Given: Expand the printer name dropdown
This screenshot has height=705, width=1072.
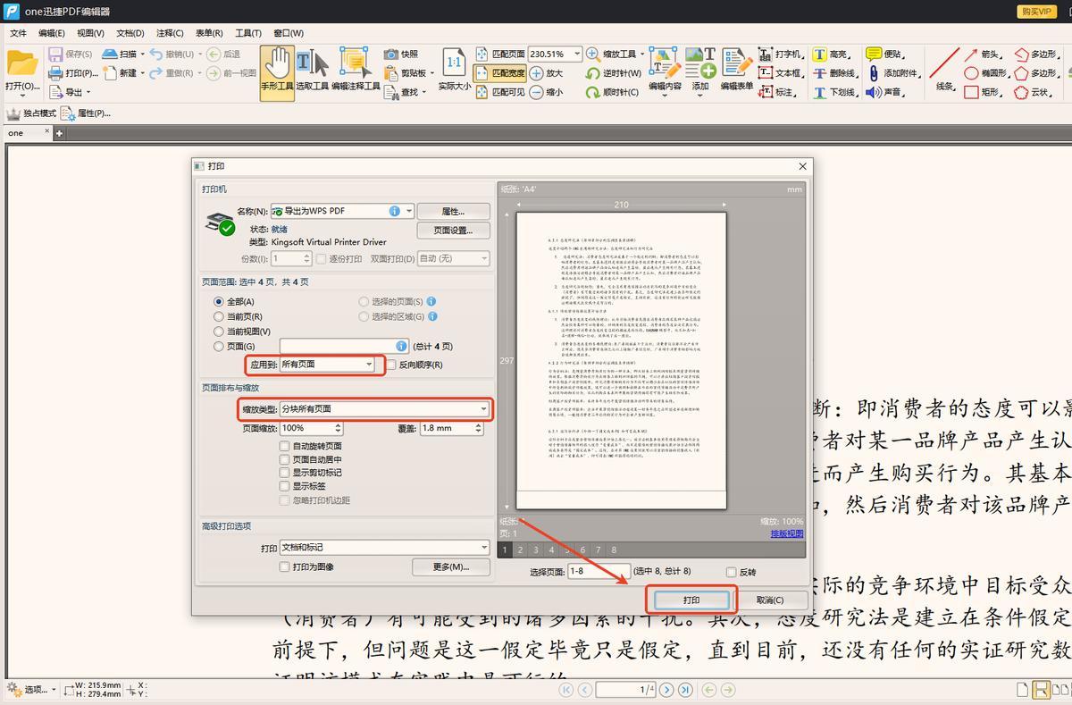Looking at the screenshot, I should click(409, 211).
